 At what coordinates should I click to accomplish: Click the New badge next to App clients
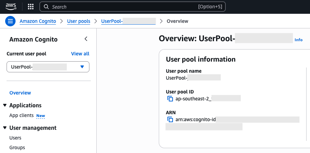pos(41,116)
